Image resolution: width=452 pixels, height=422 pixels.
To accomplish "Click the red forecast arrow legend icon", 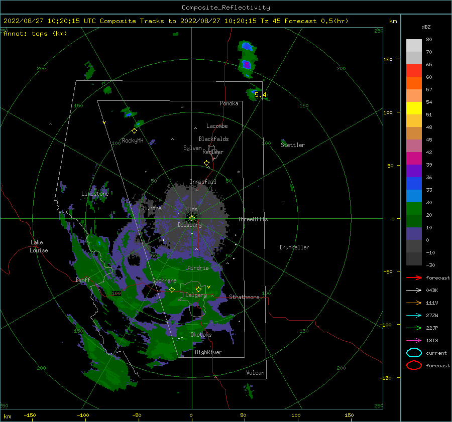I will pos(414,277).
